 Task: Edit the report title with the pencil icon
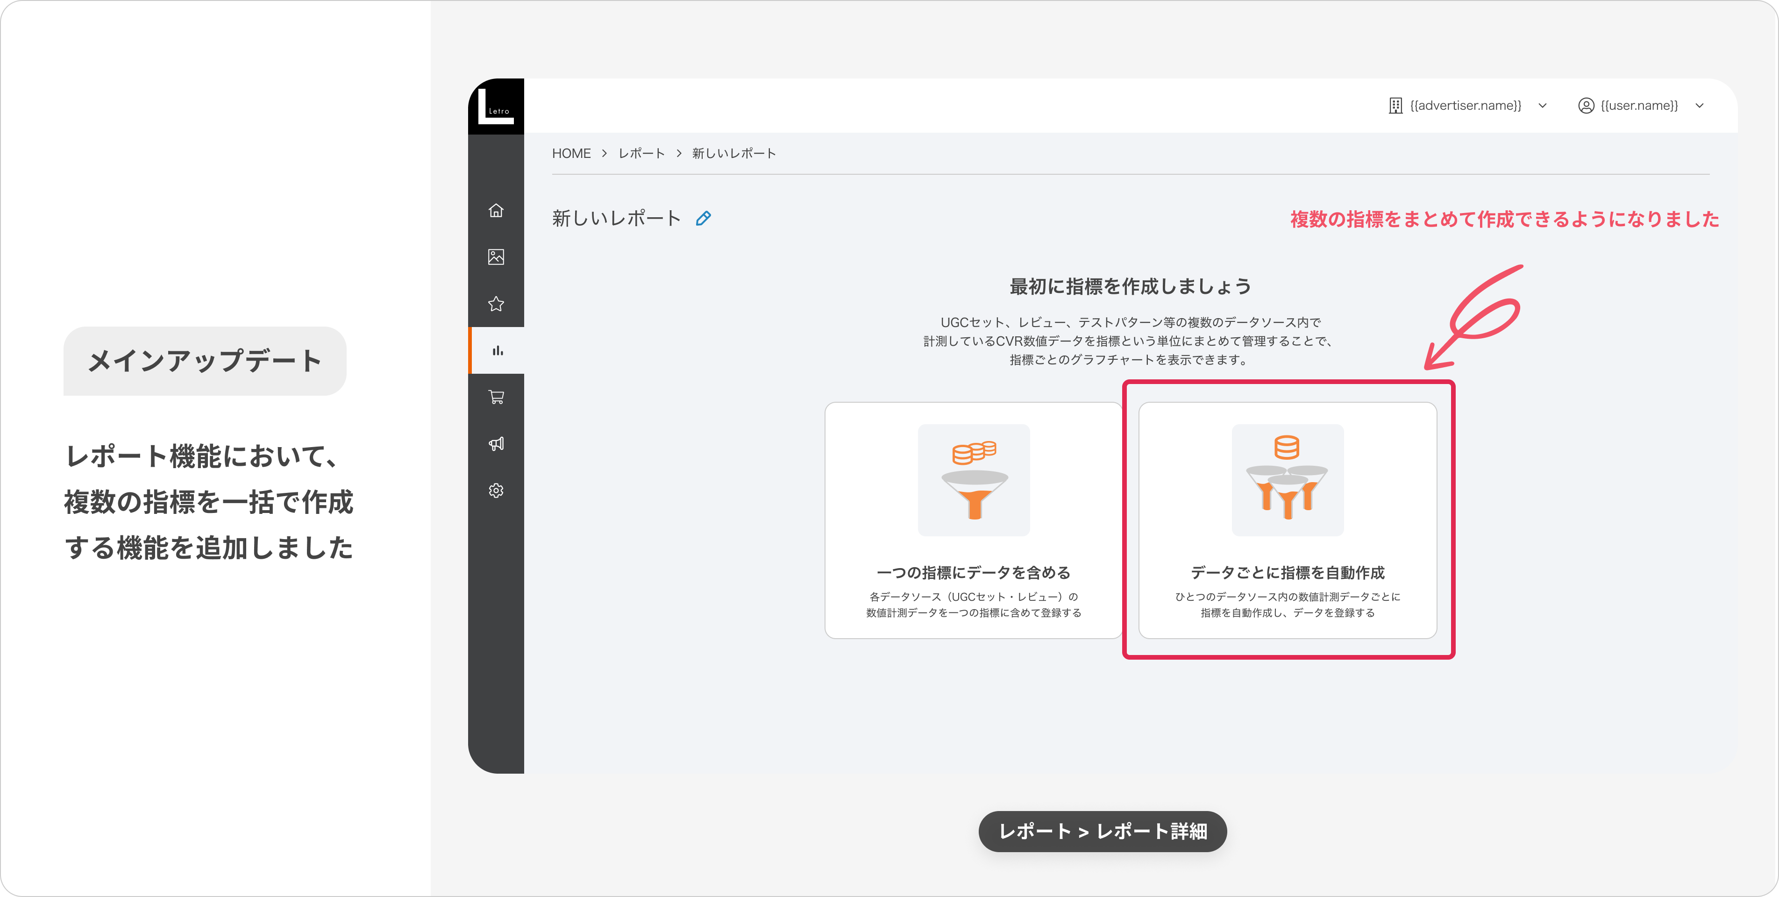(703, 219)
